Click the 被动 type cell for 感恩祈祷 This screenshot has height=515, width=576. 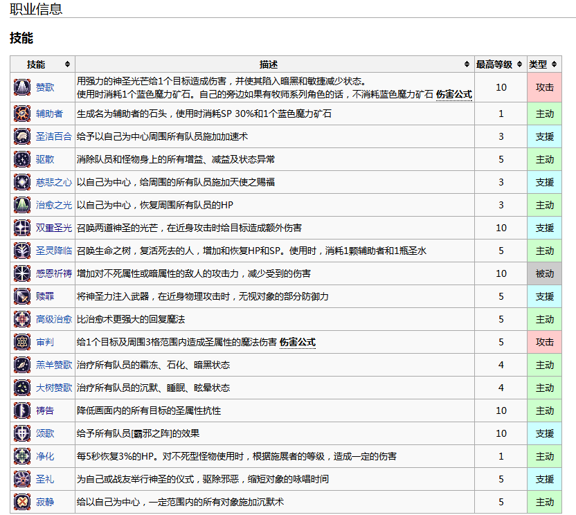click(x=544, y=273)
